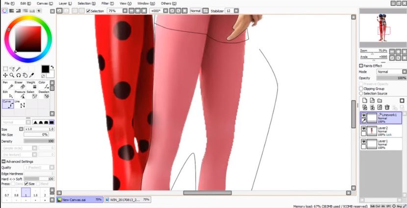The height and width of the screenshot is (208, 407).
Task: Open the Filter menu
Action: point(107,3)
